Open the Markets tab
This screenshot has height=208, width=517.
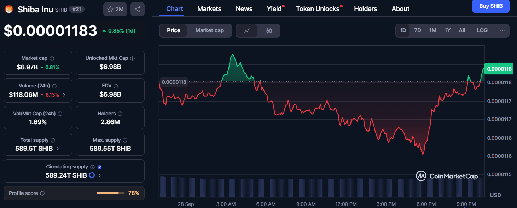coord(209,9)
